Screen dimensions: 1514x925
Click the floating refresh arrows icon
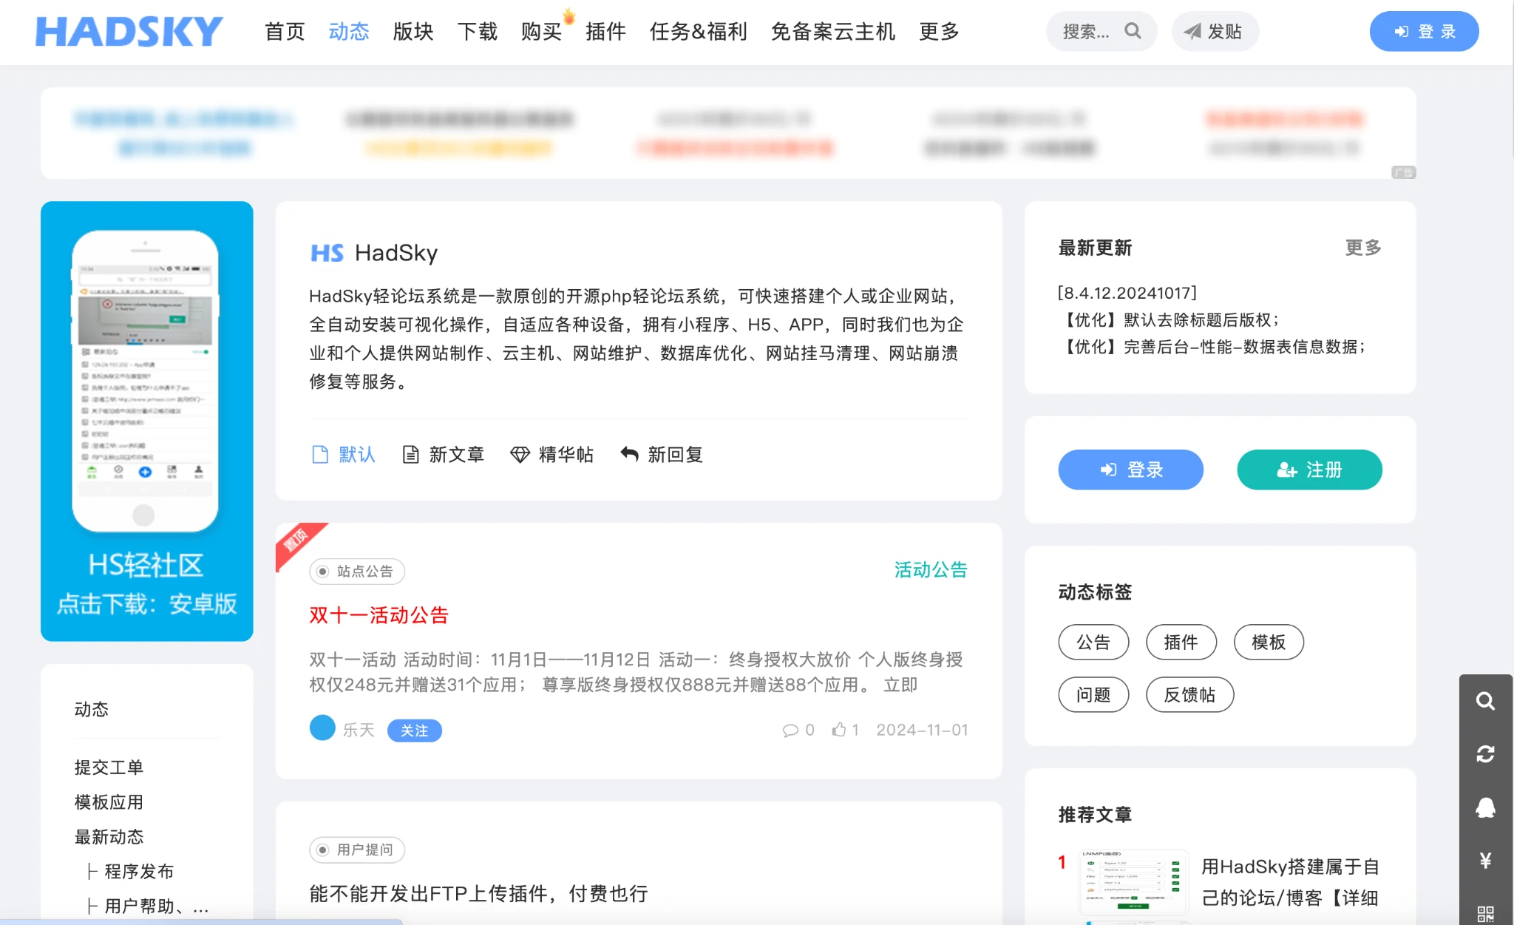1485,754
